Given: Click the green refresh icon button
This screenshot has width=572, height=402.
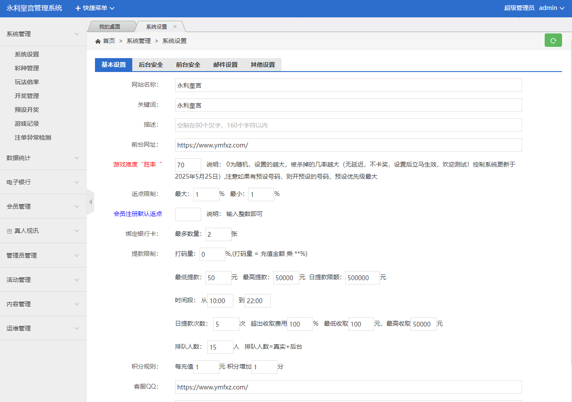Looking at the screenshot, I should 553,40.
